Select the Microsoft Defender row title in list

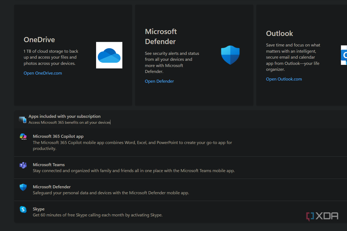[x=52, y=187]
